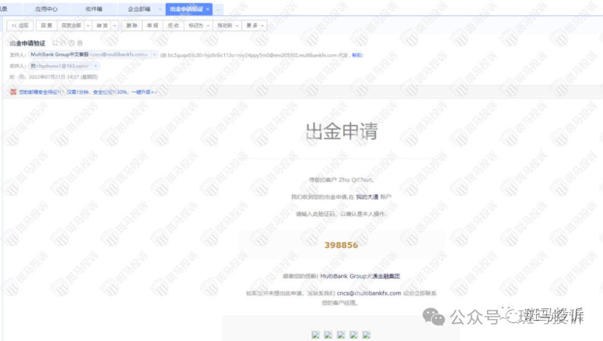The image size is (603, 341).
Task: Open the cncs@multibankfx.com email link
Action: [x=369, y=293]
